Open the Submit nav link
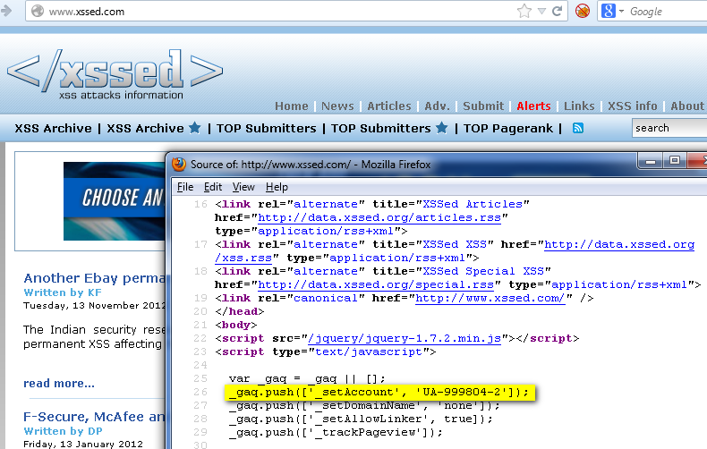This screenshot has height=449, width=707. tap(483, 106)
